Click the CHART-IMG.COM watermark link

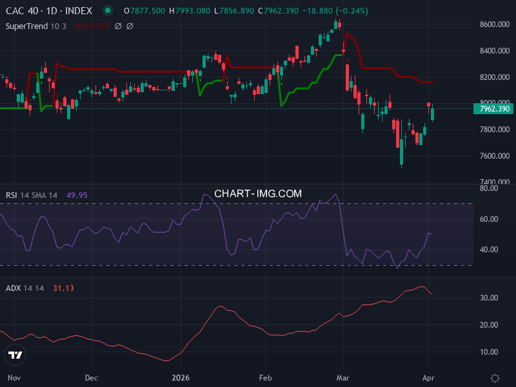(258, 193)
